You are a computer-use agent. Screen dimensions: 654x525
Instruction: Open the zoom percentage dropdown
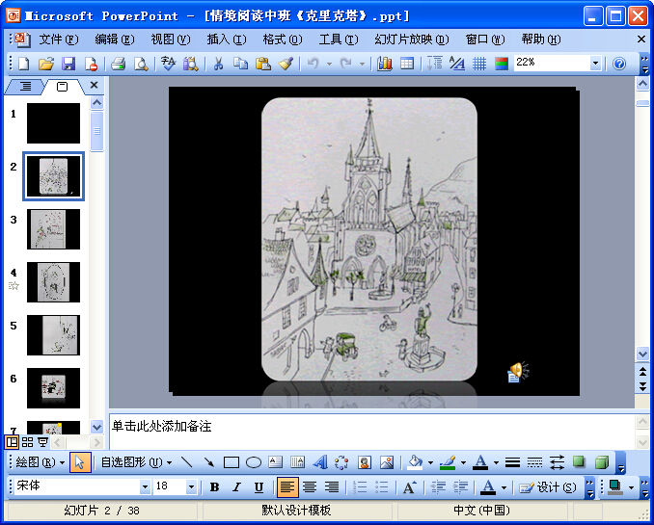[x=595, y=64]
